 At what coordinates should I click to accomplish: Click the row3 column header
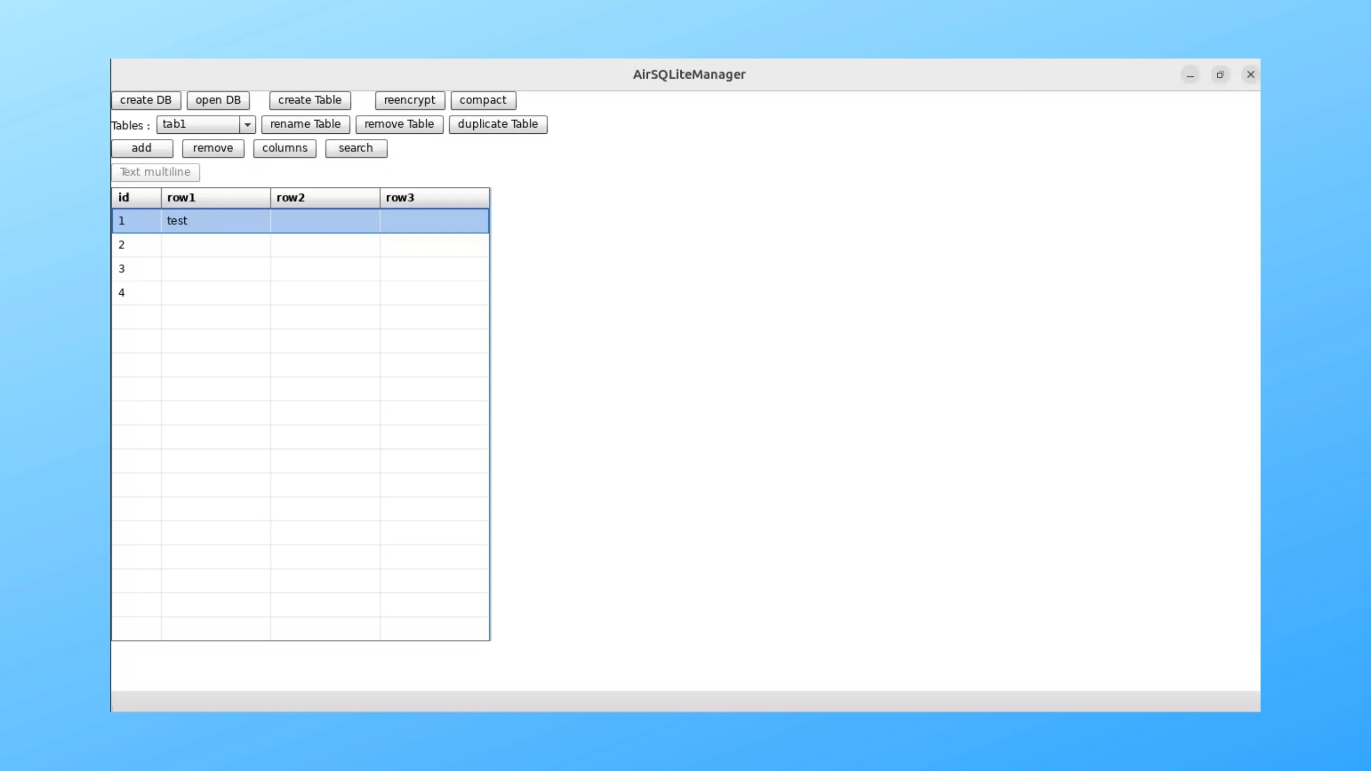(x=434, y=198)
